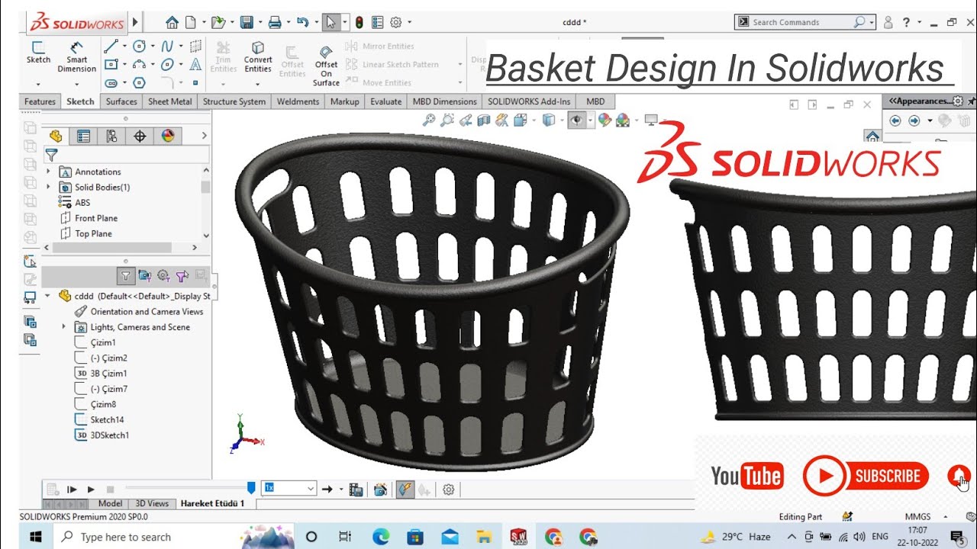Image resolution: width=977 pixels, height=549 pixels.
Task: Expand Lights, Cameras and Scene
Action: click(x=64, y=327)
